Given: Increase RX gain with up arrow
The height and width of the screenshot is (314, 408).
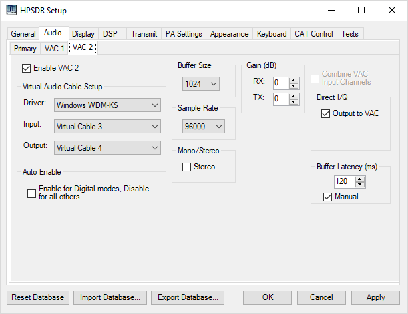Looking at the screenshot, I should [x=294, y=81].
